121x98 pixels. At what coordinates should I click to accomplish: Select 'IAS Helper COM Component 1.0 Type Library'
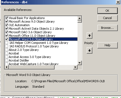click(x=39, y=43)
